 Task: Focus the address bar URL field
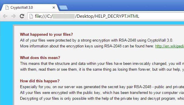(x=106, y=16)
